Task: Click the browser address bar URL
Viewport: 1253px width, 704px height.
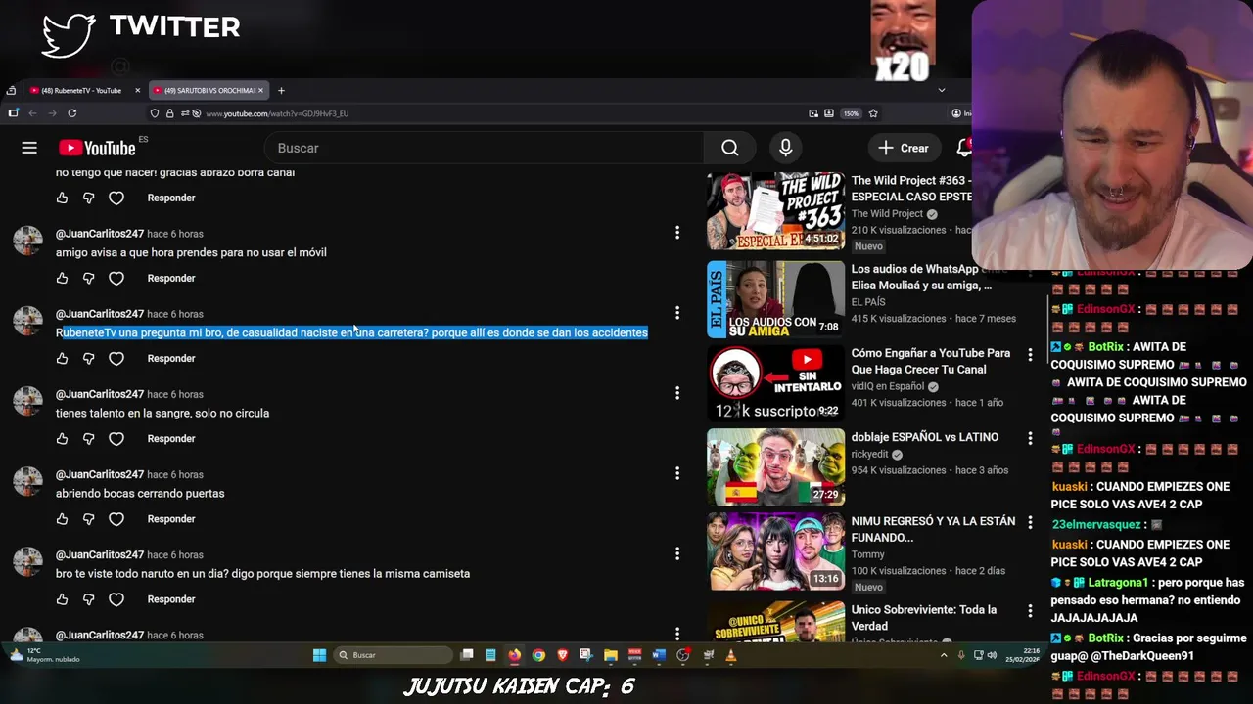Action: (277, 113)
